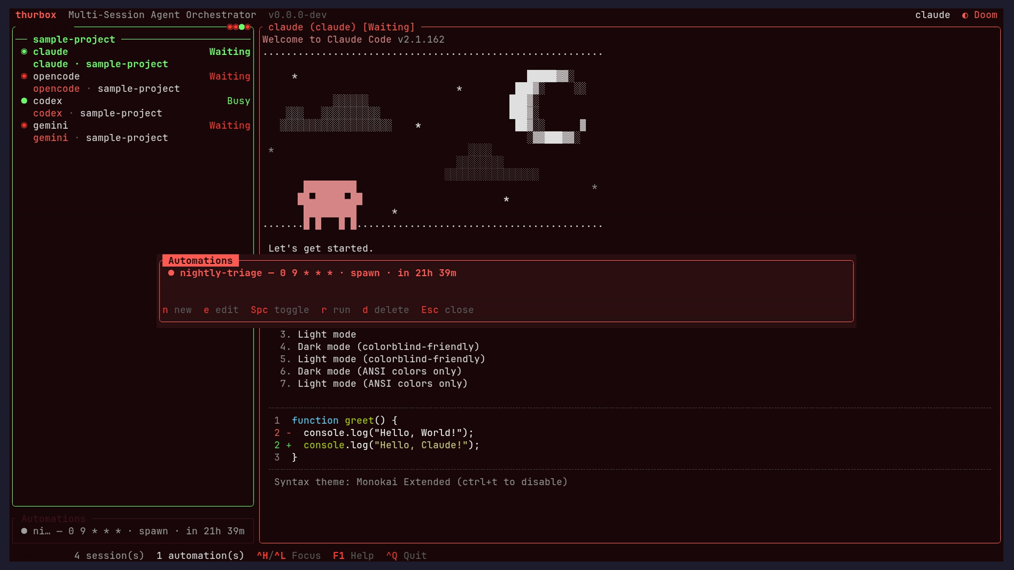
Task: Click '^H/^L Focus' status bar hint
Action: tap(288, 556)
